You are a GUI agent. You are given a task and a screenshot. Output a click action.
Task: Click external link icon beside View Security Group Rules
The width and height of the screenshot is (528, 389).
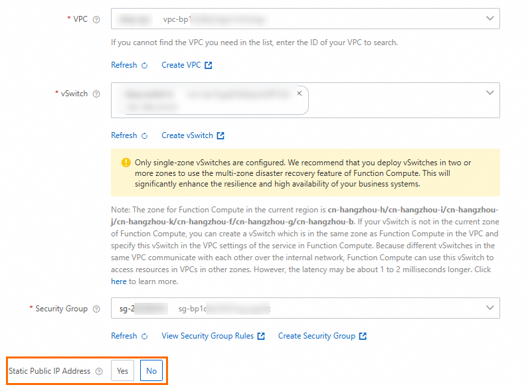pyautogui.click(x=261, y=336)
